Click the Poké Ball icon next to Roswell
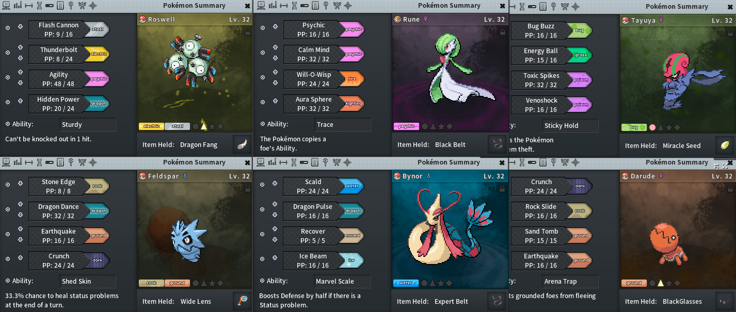The width and height of the screenshot is (736, 312). pyautogui.click(x=143, y=19)
